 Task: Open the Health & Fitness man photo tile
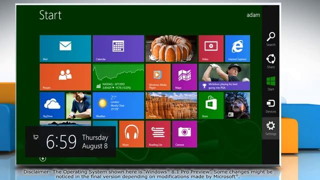[78, 105]
